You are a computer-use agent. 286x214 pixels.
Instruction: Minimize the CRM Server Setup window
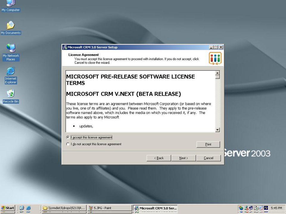pos(211,47)
